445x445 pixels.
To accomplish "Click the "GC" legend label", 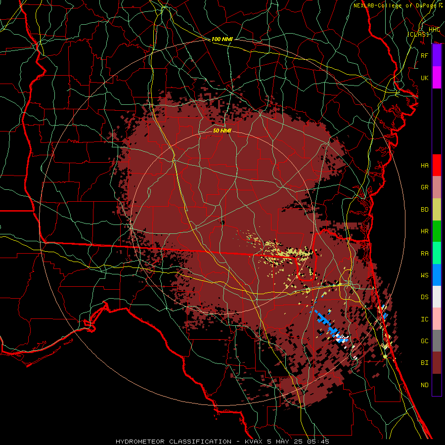I will click(x=425, y=341).
